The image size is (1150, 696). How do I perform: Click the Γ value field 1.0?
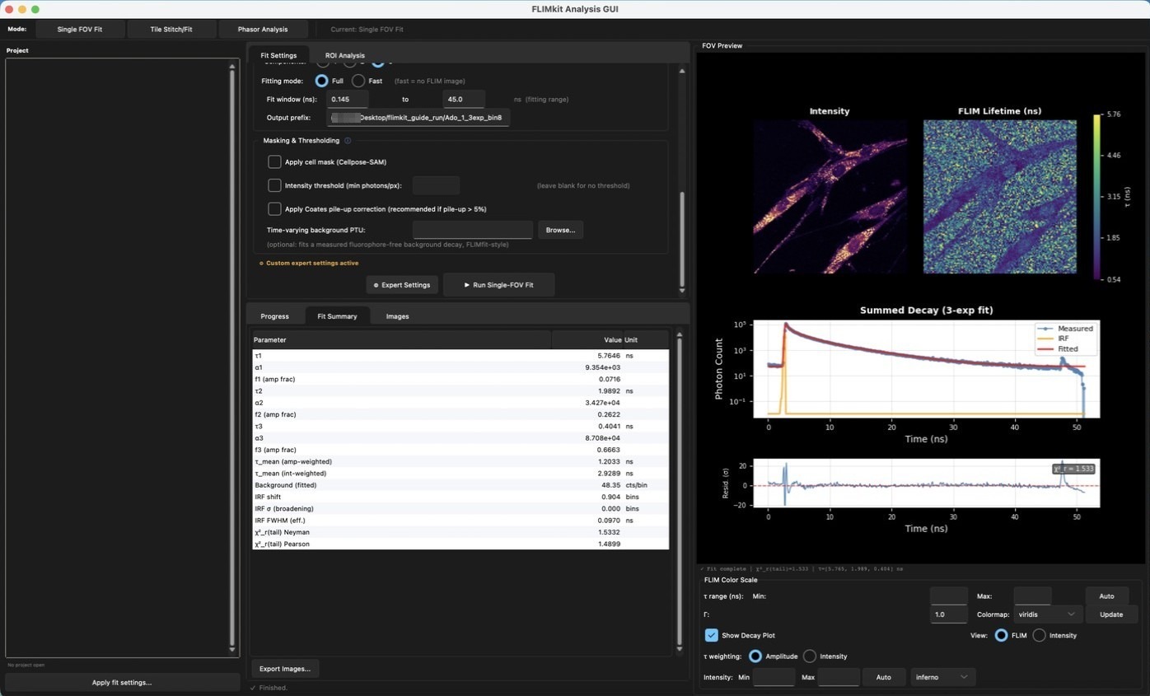(948, 614)
